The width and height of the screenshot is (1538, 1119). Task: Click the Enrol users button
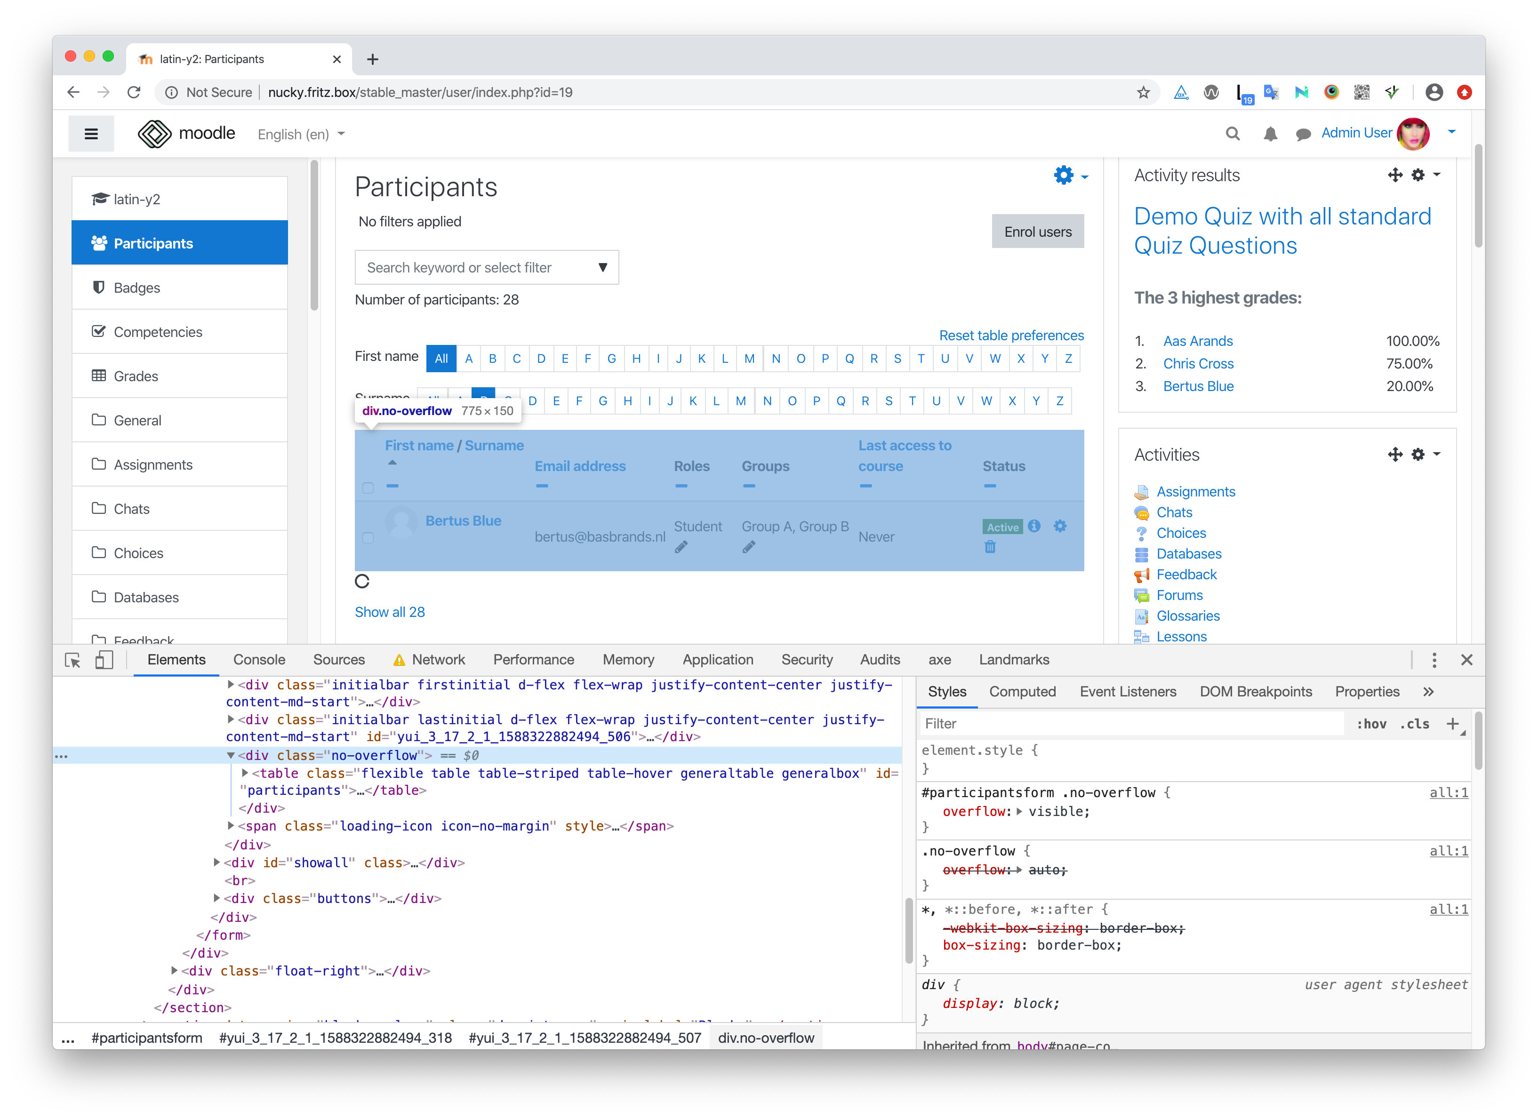pos(1038,232)
